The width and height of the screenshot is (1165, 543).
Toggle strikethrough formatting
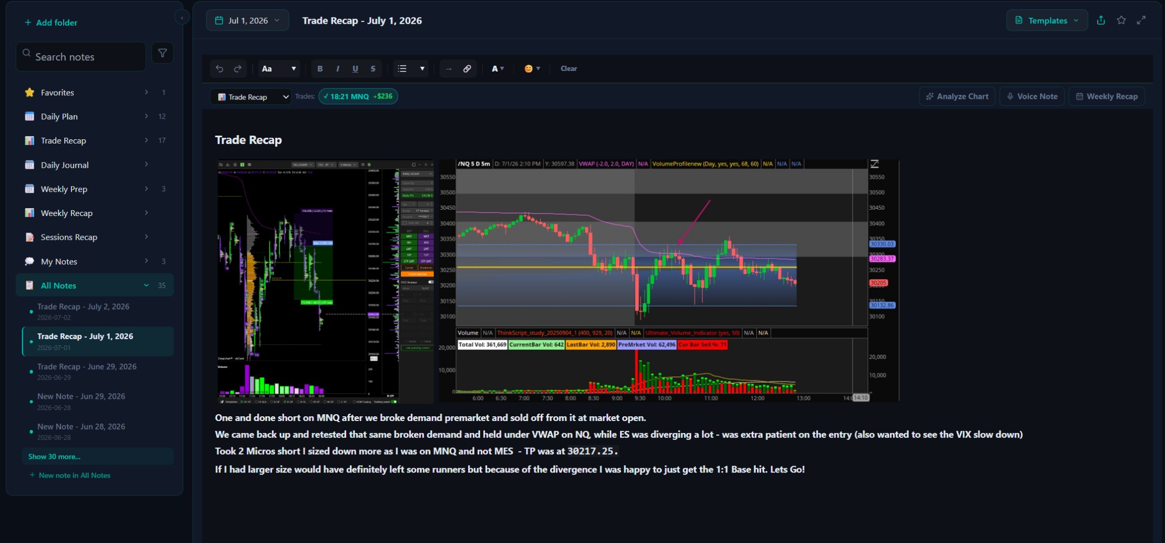pyautogui.click(x=373, y=69)
